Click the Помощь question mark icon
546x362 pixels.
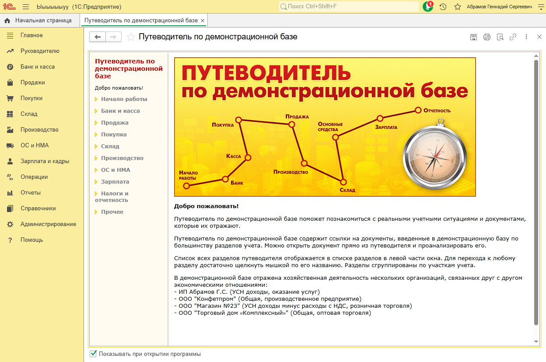pyautogui.click(x=10, y=240)
